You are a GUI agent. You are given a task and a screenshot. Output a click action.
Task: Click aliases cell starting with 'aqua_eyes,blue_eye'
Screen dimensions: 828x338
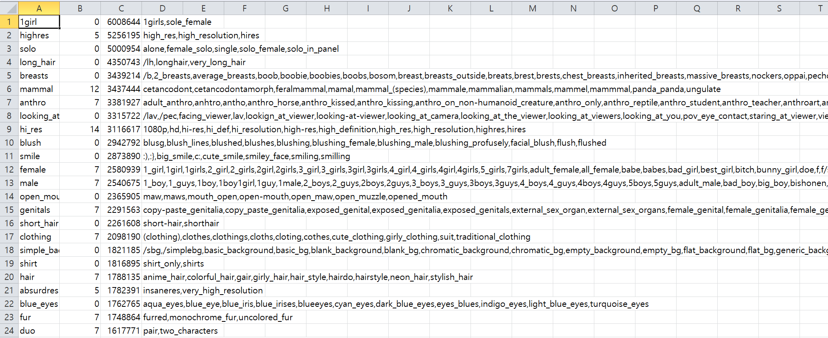pyautogui.click(x=396, y=304)
